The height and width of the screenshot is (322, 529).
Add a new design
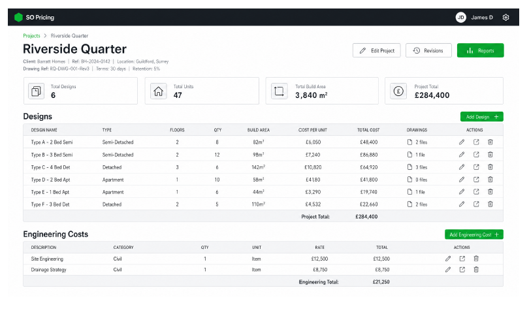[482, 117]
